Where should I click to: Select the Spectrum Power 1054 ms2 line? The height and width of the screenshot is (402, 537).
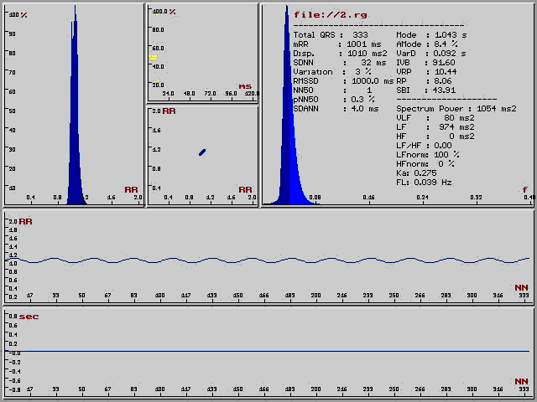coord(456,109)
